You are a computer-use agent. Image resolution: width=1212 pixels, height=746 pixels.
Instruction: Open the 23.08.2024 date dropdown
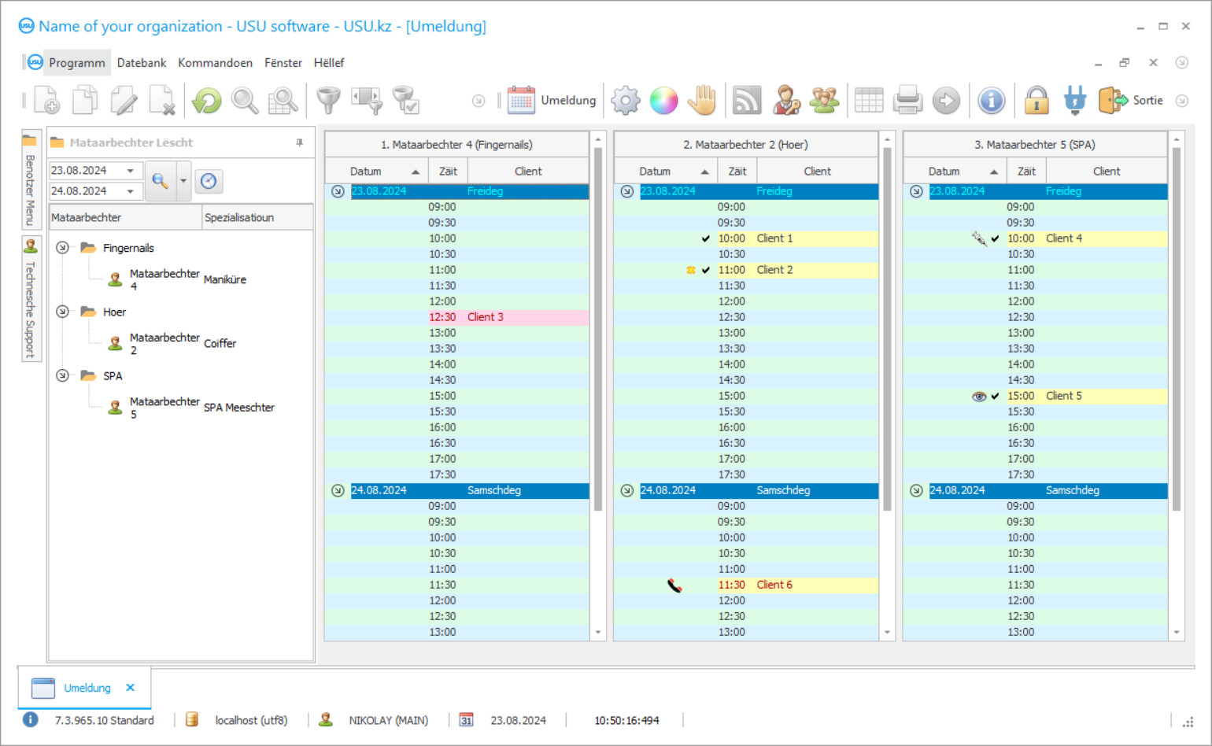[x=130, y=170]
